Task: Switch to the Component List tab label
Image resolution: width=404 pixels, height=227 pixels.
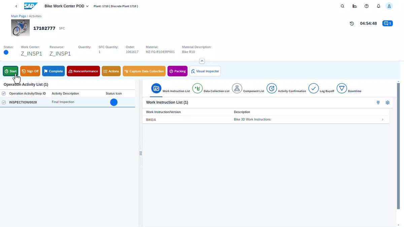Action: pyautogui.click(x=254, y=91)
